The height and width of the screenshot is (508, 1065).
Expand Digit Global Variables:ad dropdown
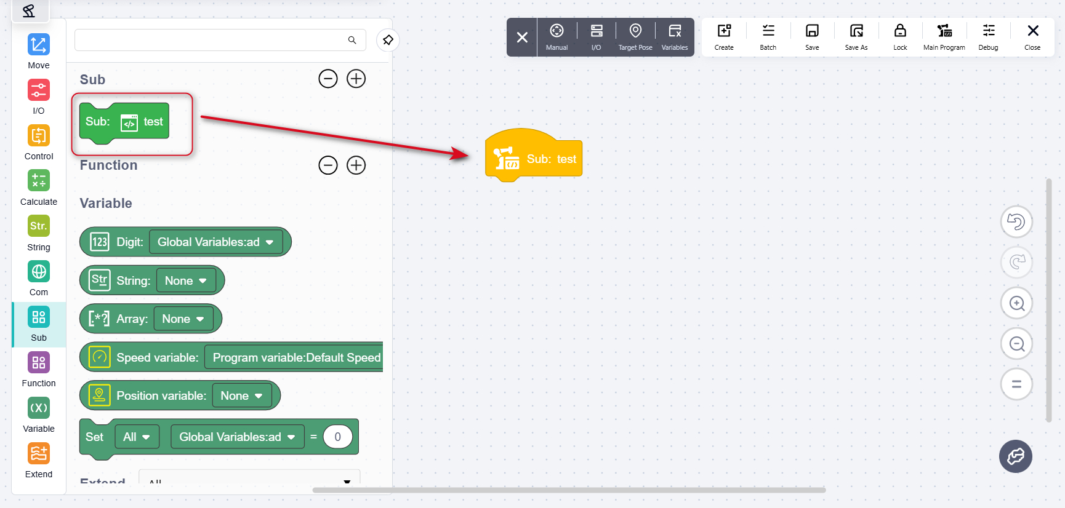pos(216,242)
